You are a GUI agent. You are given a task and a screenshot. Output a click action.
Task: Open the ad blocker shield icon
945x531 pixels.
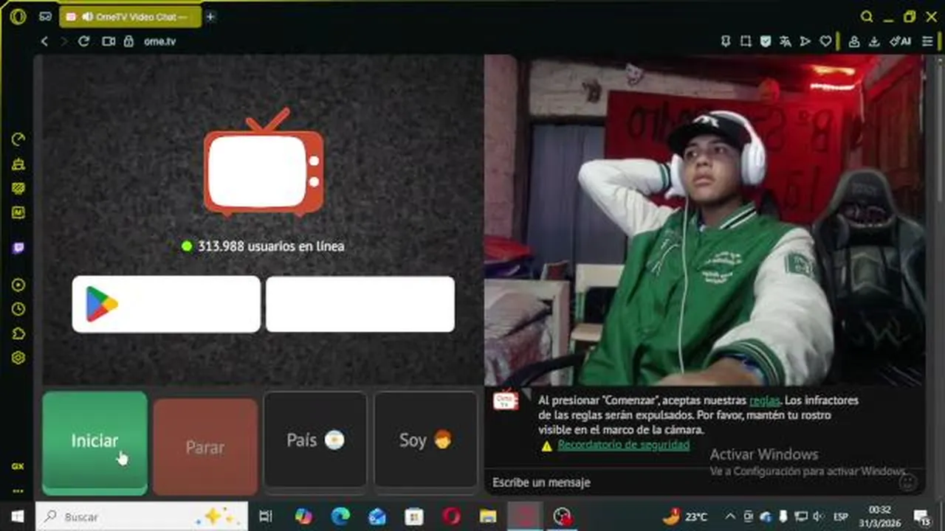[766, 41]
